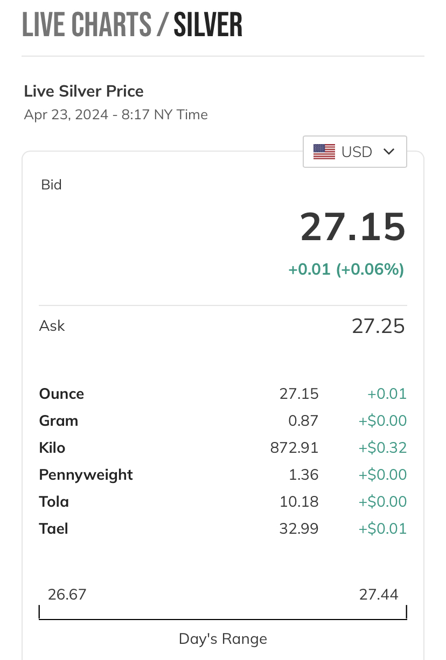
Task: Open the USD currency dropdown
Action: pos(355,152)
